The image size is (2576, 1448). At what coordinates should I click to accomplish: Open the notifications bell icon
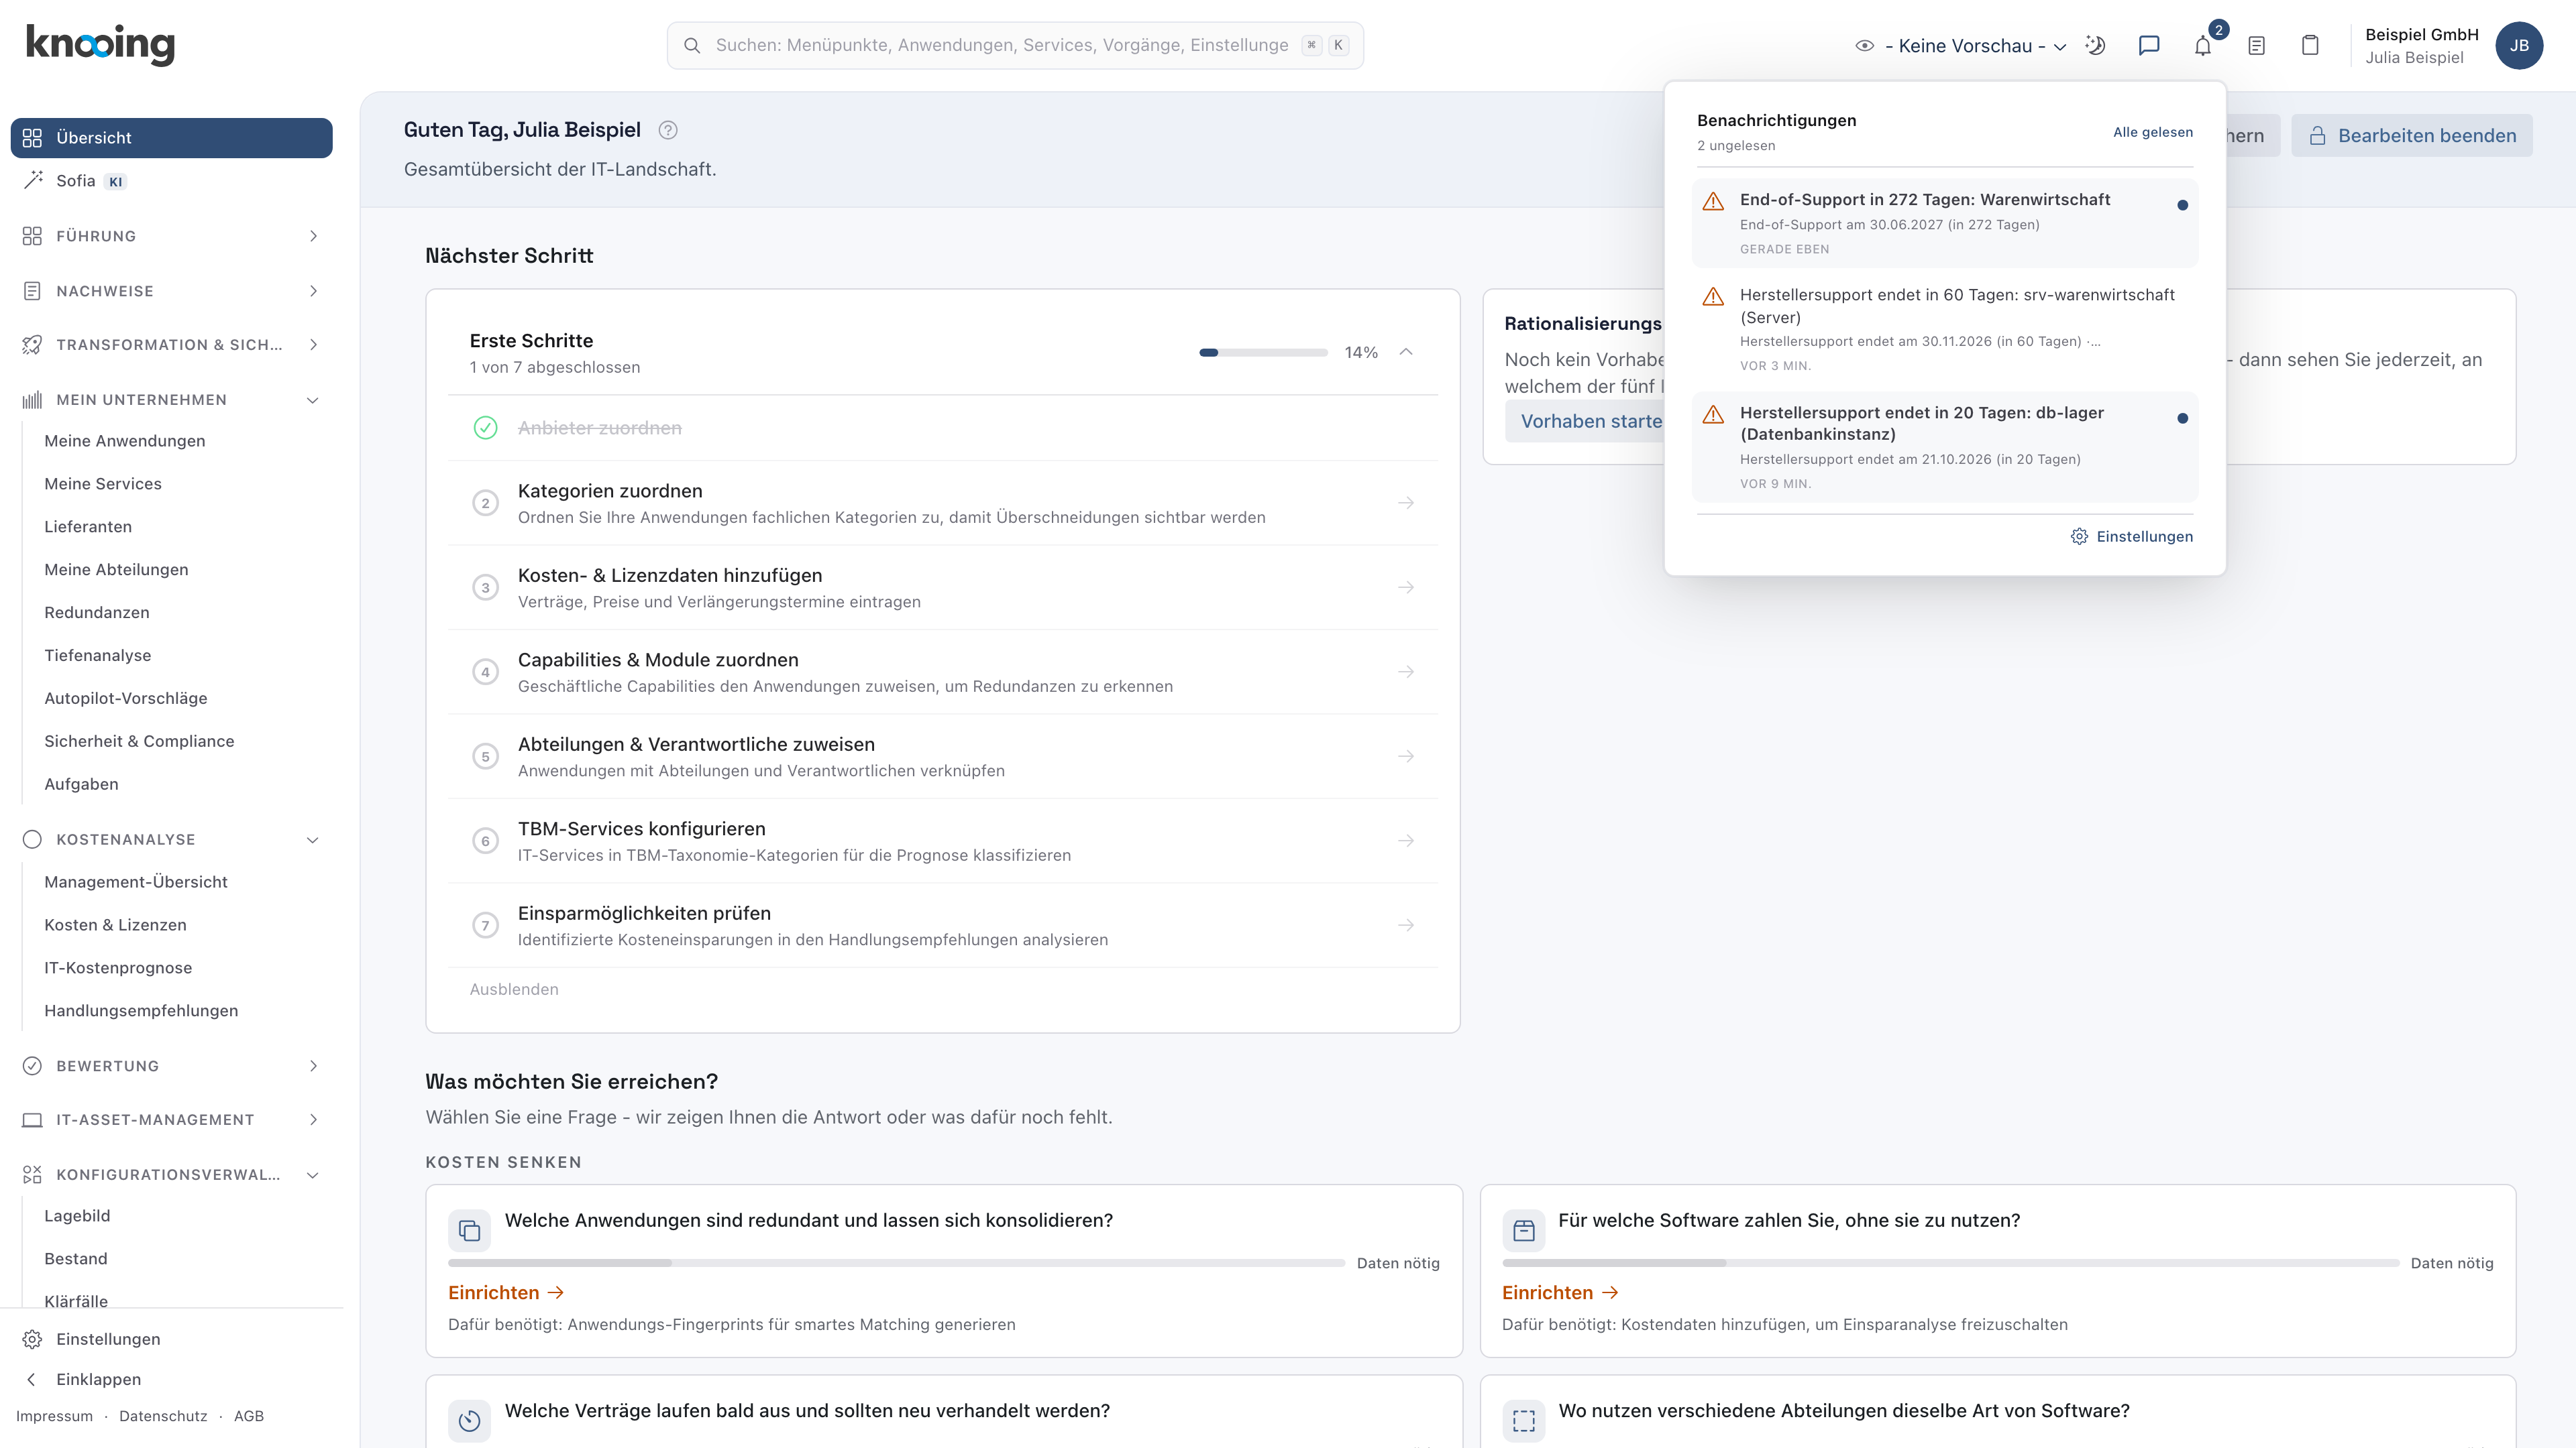[x=2202, y=45]
